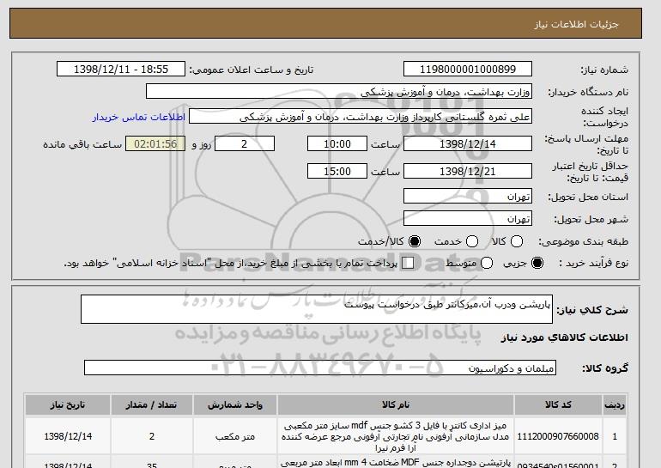The height and width of the screenshot is (468, 661).
Task: Click the validity time field 15:00
Action: click(337, 171)
